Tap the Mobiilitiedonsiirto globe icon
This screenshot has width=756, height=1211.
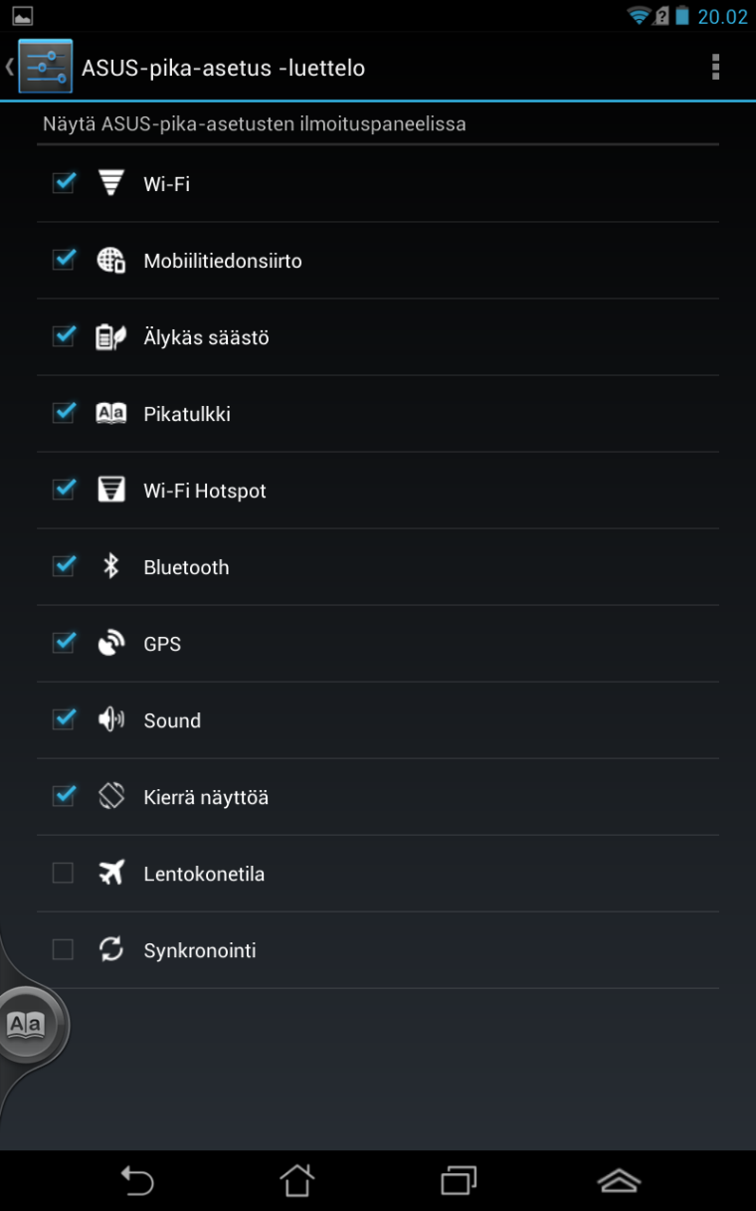(x=111, y=261)
